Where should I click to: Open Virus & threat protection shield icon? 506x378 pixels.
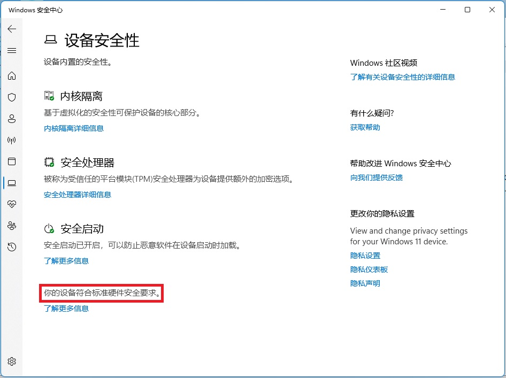(12, 97)
